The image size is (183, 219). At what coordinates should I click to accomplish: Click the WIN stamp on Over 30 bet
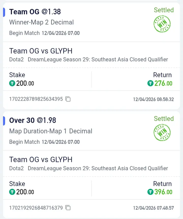(x=162, y=133)
